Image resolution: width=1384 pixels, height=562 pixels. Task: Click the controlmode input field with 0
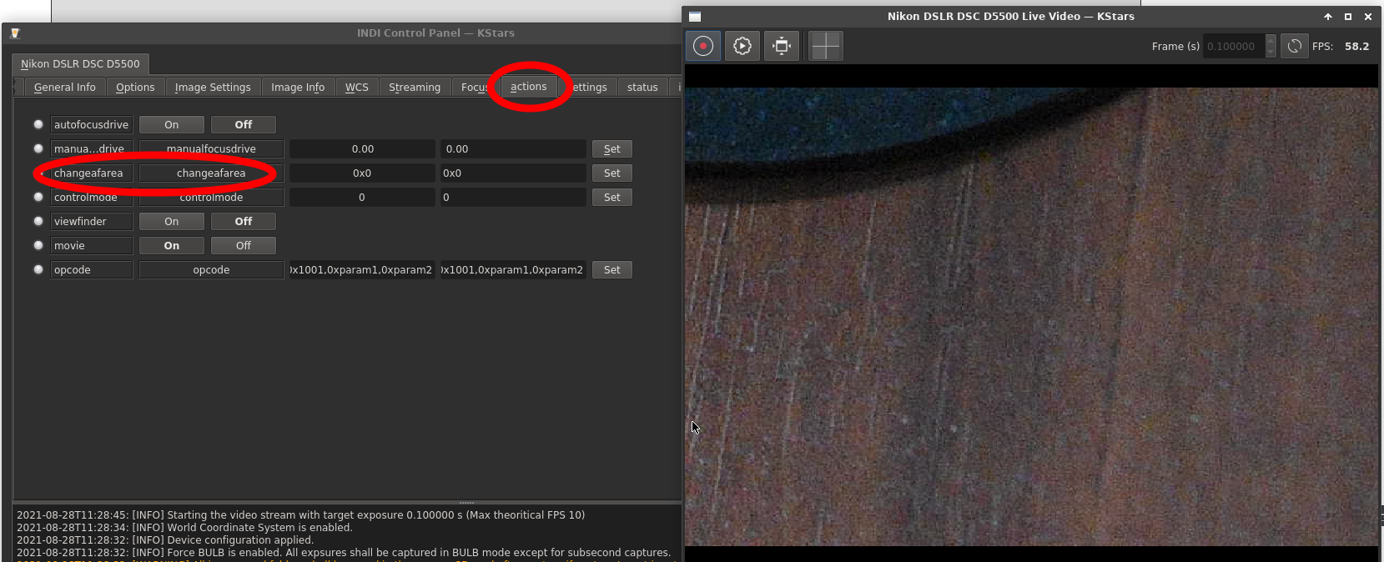pyautogui.click(x=513, y=198)
